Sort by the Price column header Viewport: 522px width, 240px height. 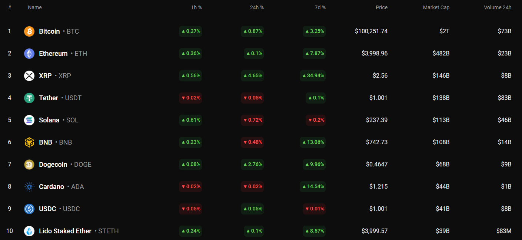(382, 7)
